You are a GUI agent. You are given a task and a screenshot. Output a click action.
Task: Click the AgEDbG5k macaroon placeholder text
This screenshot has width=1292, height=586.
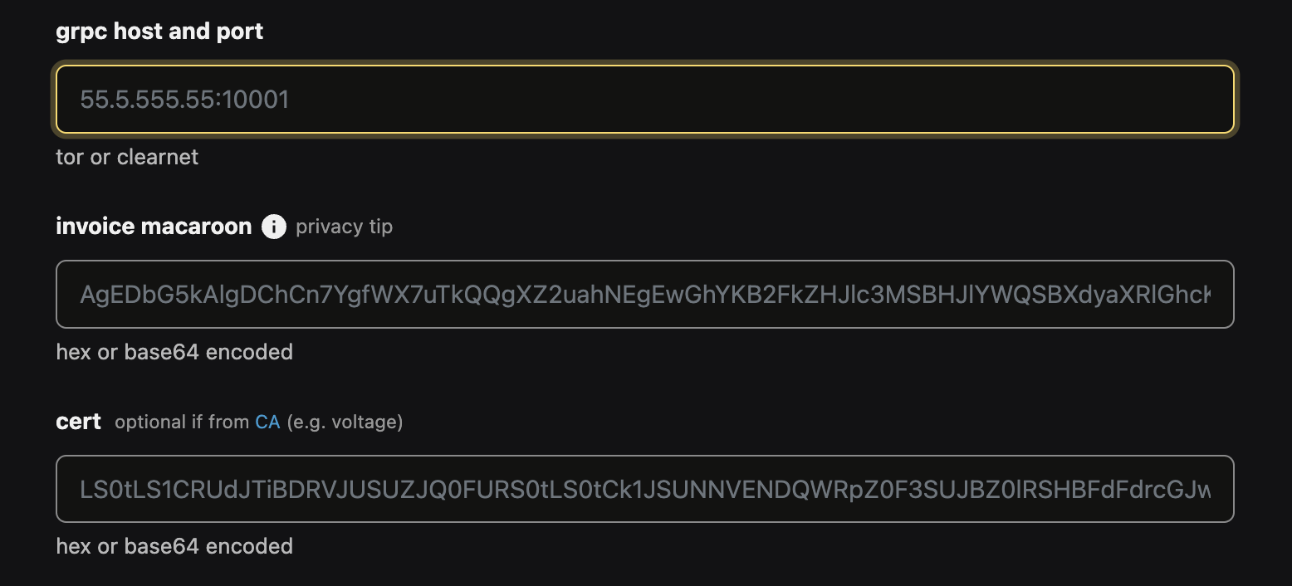(x=645, y=295)
